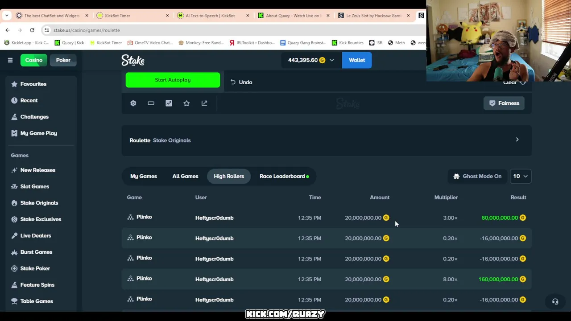Click site info icon in address bar
Screen dimensions: 571x321
coord(46,30)
